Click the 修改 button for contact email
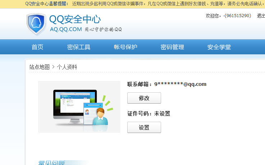265x165 pixels. tap(144, 98)
